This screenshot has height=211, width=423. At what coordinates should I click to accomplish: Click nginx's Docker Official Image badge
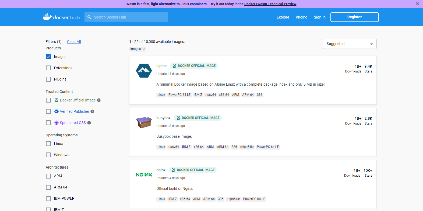(x=193, y=170)
